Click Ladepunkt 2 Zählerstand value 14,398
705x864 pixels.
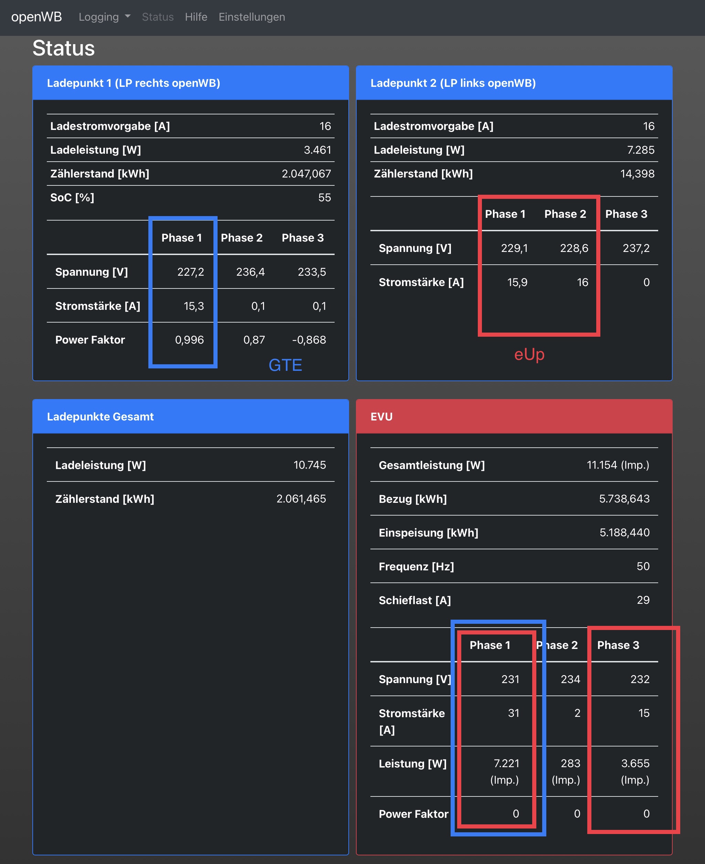pos(637,174)
